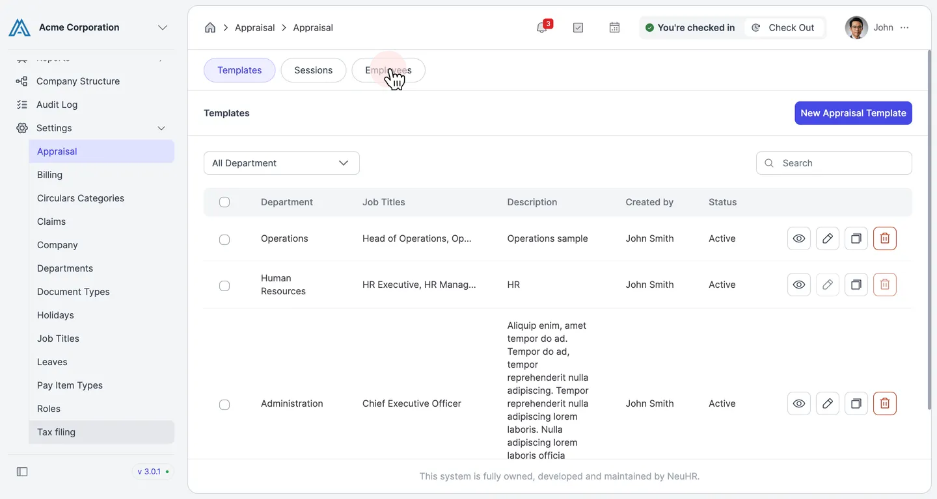Select Appraisal in the settings sidebar
The height and width of the screenshot is (499, 937).
point(102,151)
